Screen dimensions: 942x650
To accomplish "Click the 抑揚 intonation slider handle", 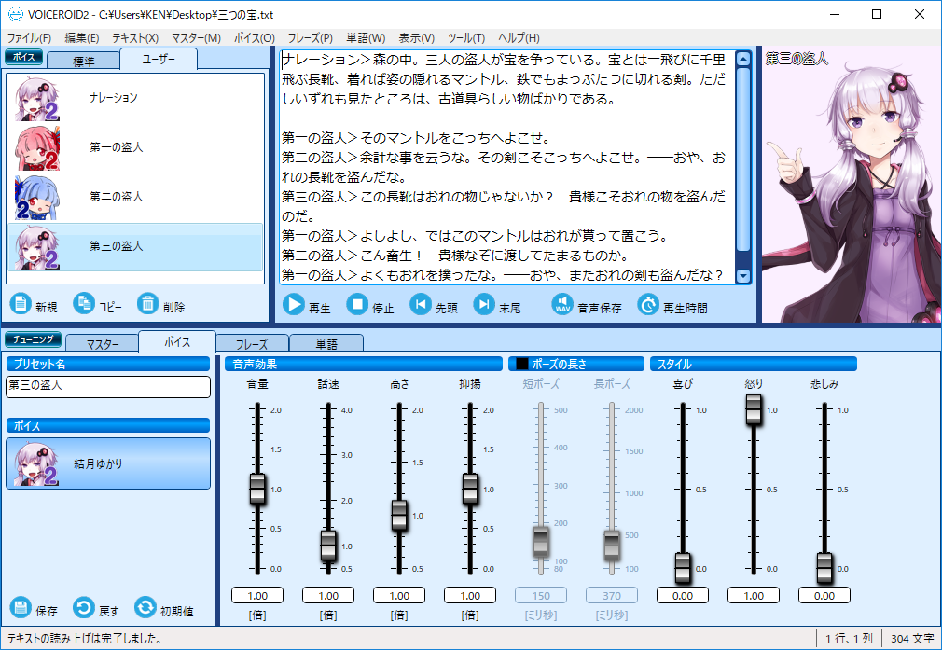I will click(470, 489).
